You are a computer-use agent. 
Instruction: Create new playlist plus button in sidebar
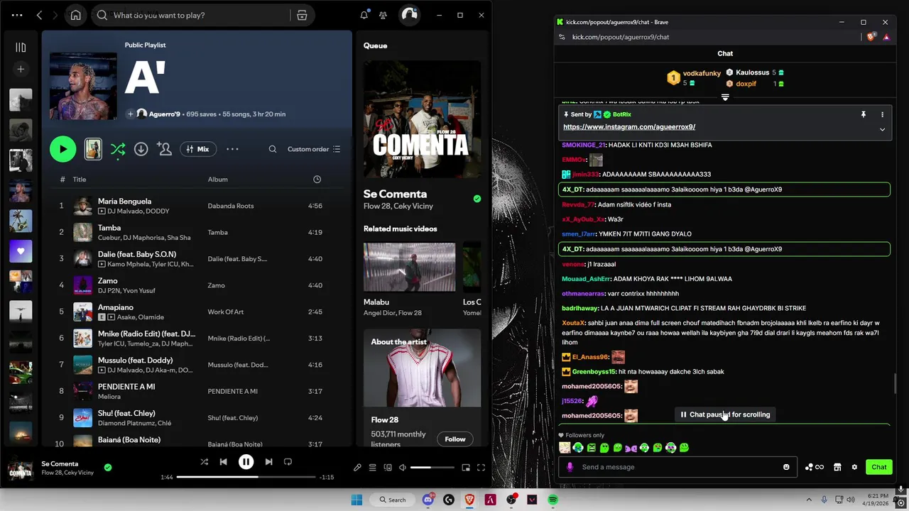pos(21,69)
